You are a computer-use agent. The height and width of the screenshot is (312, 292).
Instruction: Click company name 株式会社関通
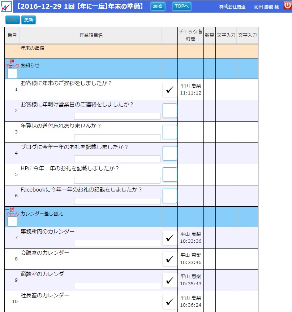[232, 7]
